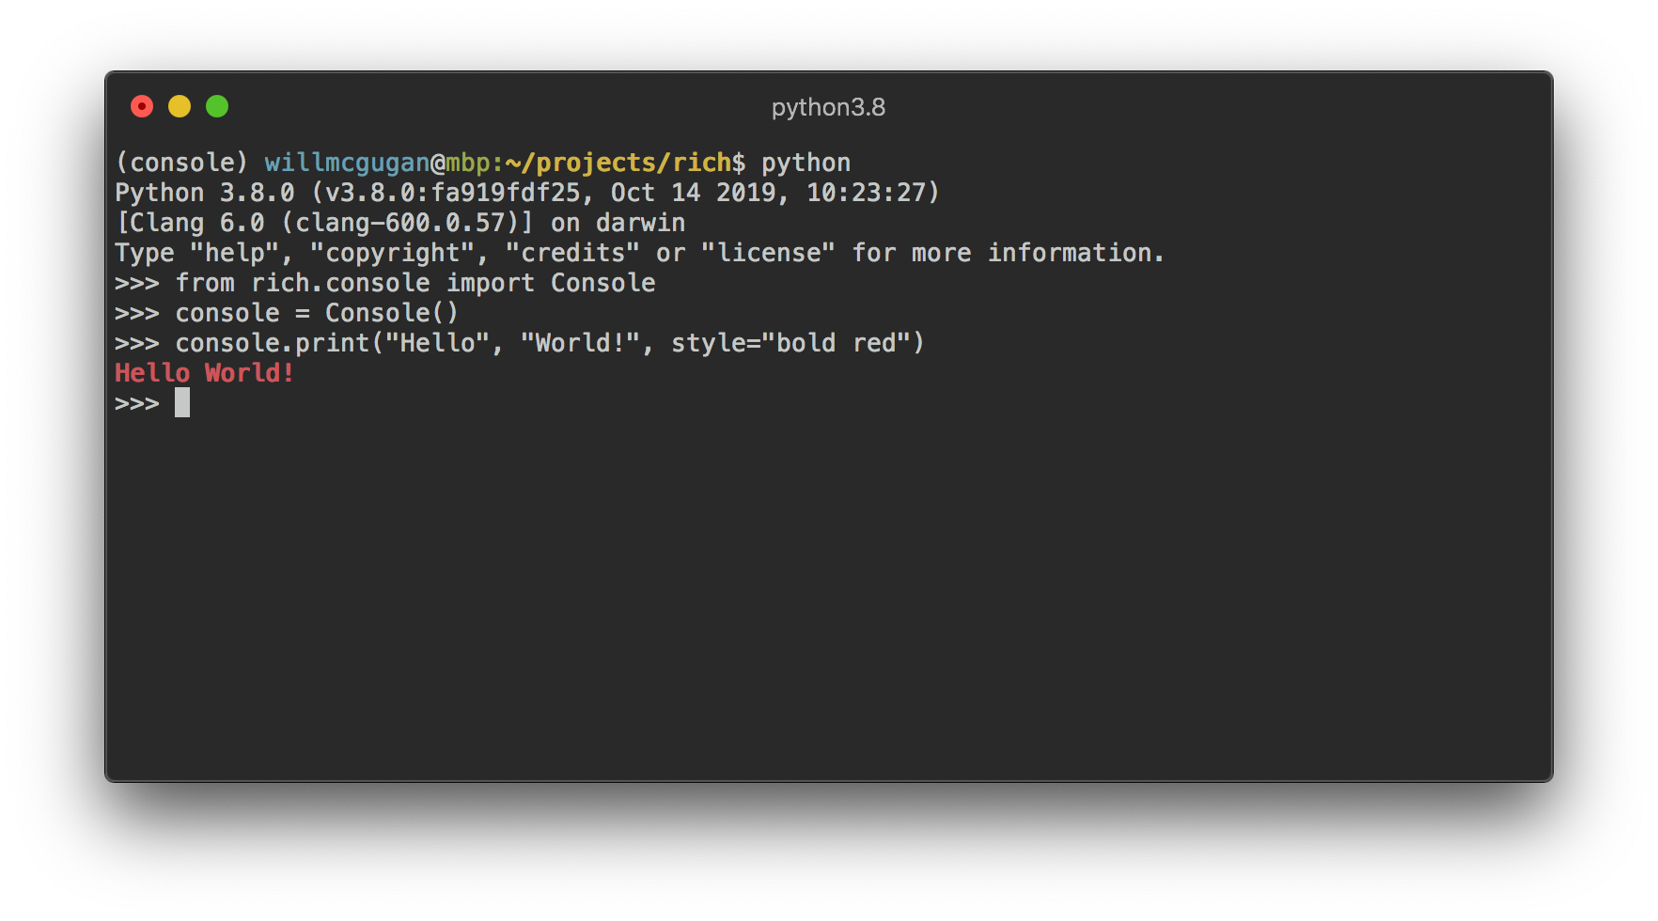This screenshot has height=921, width=1658.
Task: Click the green fullscreen traffic light
Action: tap(216, 106)
